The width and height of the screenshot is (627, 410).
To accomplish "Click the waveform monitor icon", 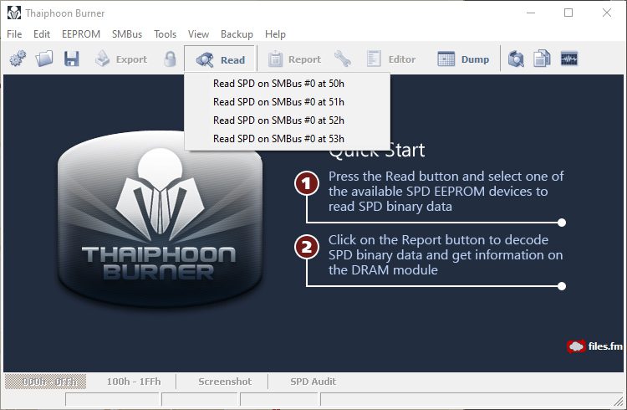I will (569, 59).
